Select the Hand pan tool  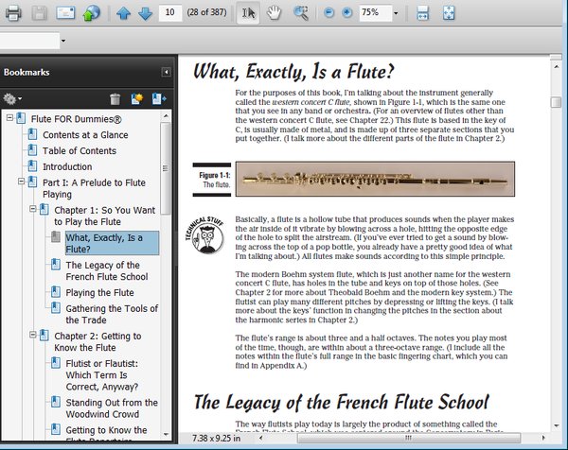[275, 13]
